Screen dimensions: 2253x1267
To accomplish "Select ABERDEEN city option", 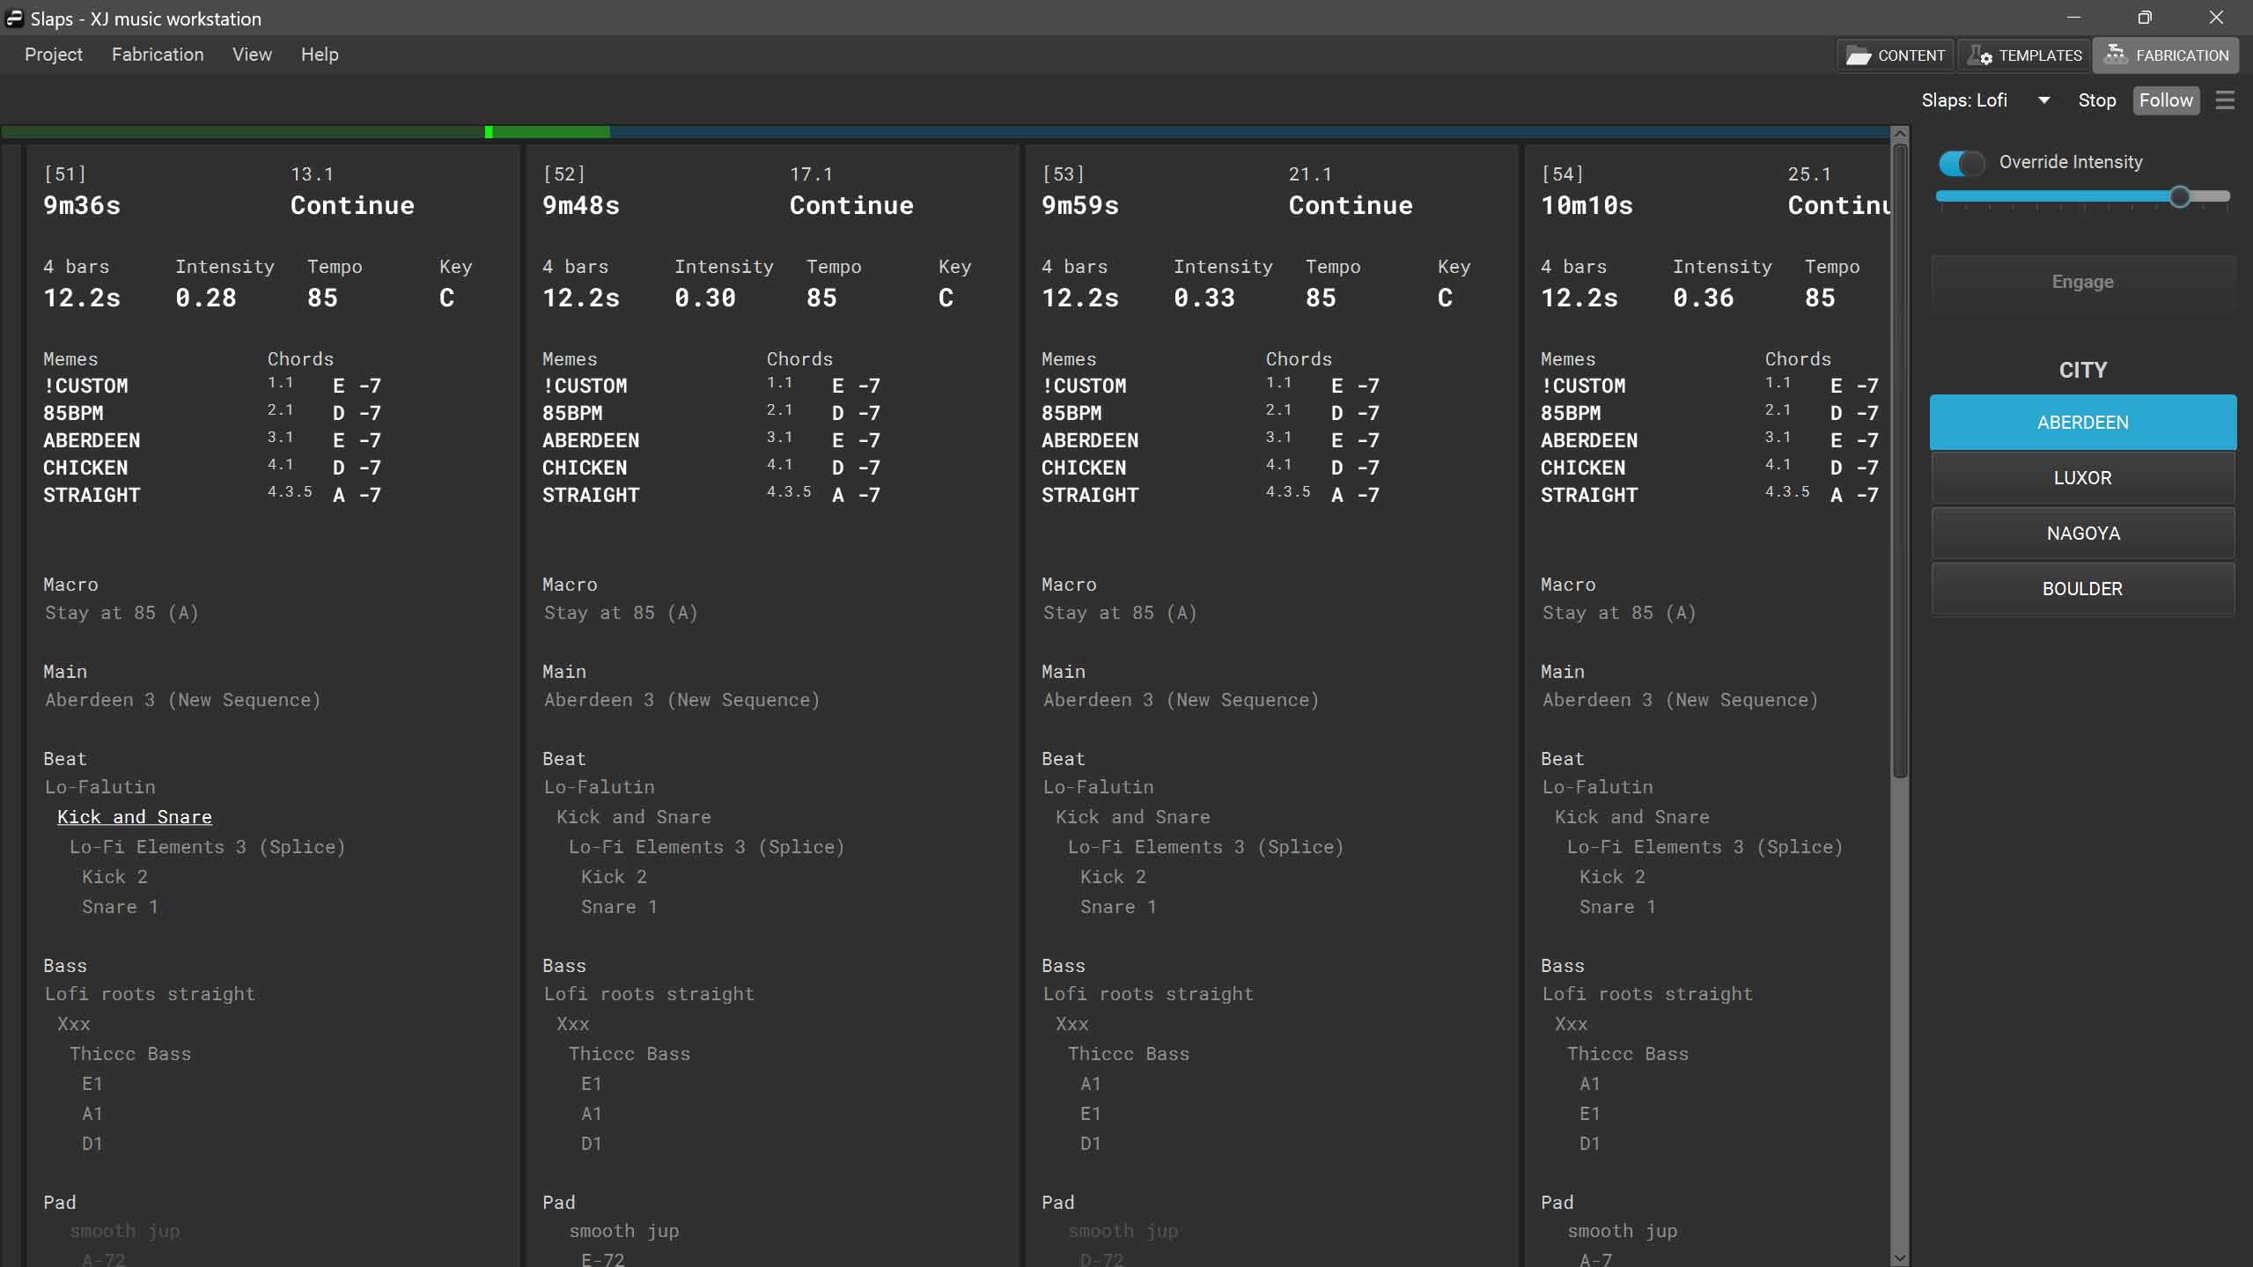I will click(x=2083, y=421).
